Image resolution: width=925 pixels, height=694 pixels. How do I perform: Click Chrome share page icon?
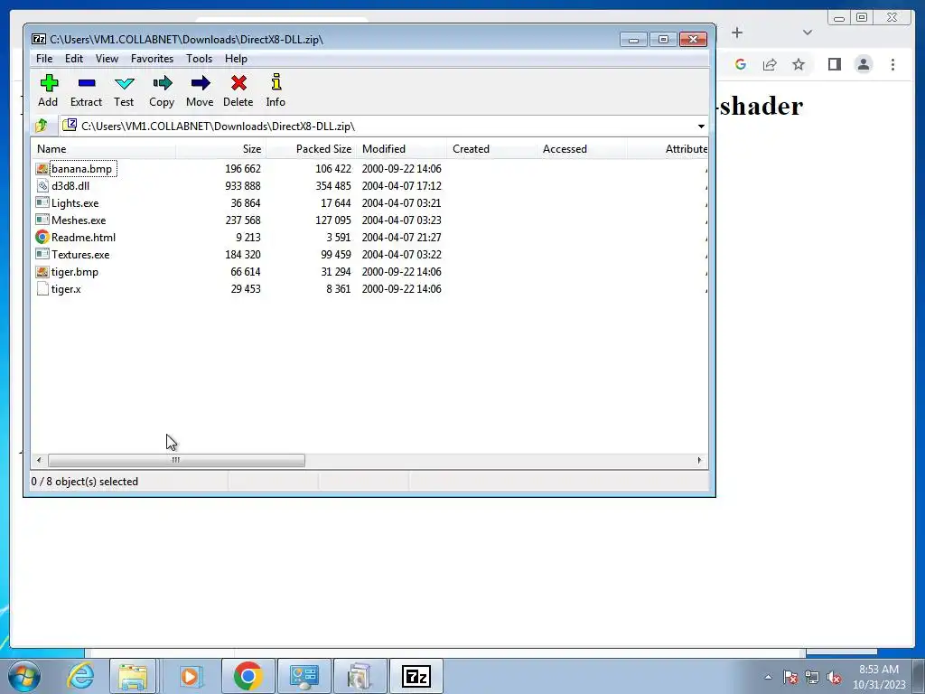[770, 64]
